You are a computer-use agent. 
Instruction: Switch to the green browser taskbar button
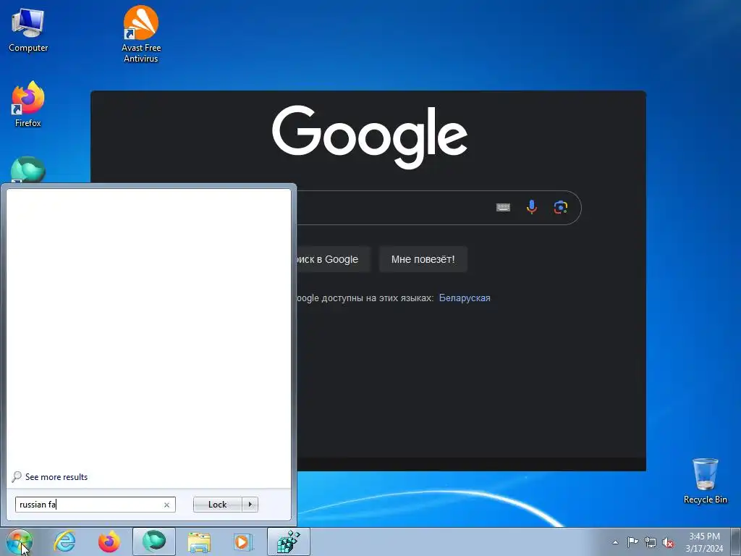[154, 542]
